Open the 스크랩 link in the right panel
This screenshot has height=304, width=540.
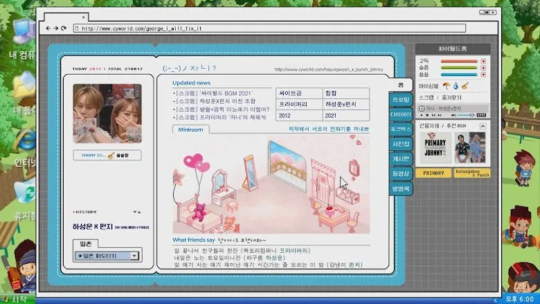pos(426,98)
